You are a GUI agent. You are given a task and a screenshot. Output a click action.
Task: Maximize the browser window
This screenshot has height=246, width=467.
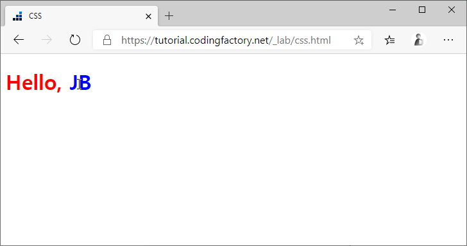(x=422, y=10)
